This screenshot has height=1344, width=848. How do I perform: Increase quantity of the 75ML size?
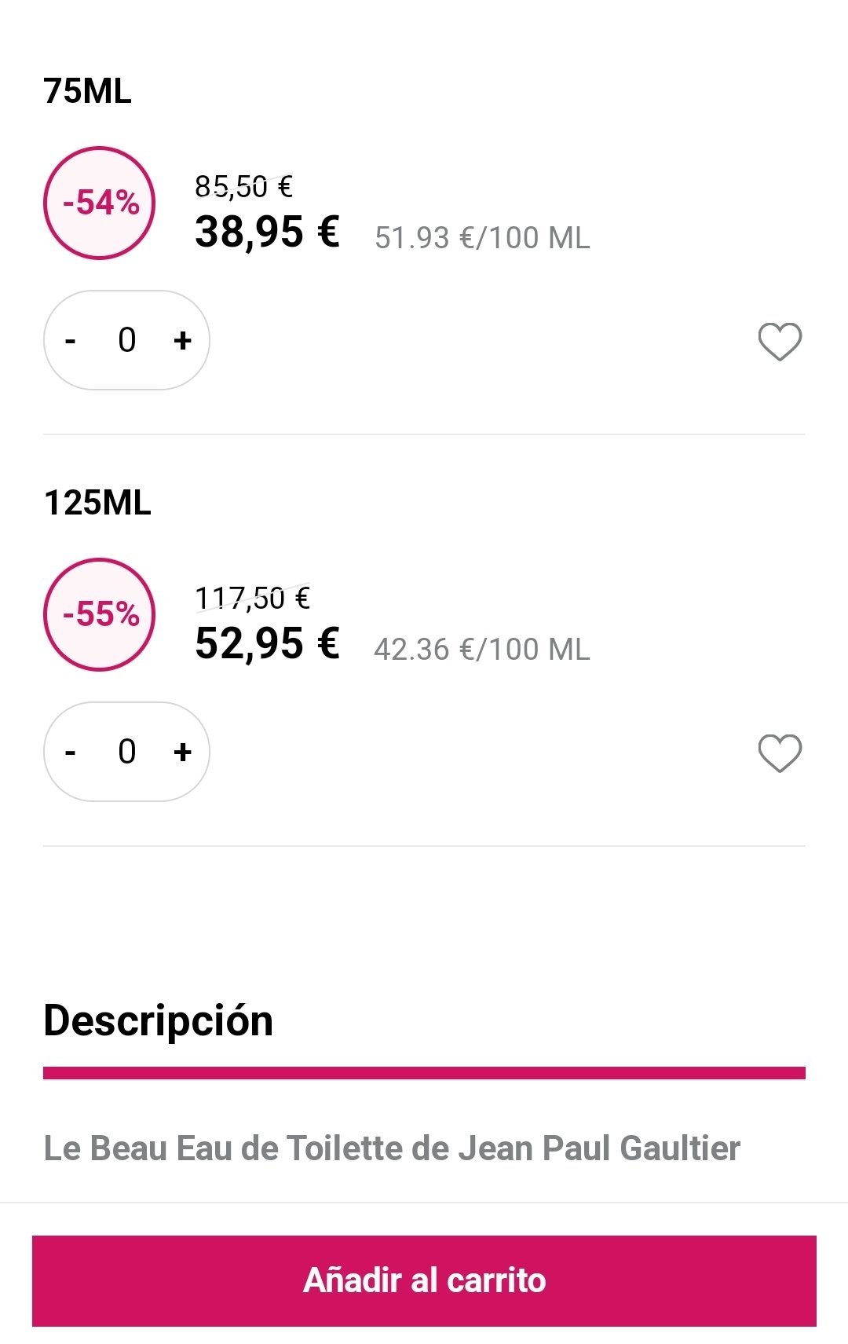pyautogui.click(x=183, y=340)
